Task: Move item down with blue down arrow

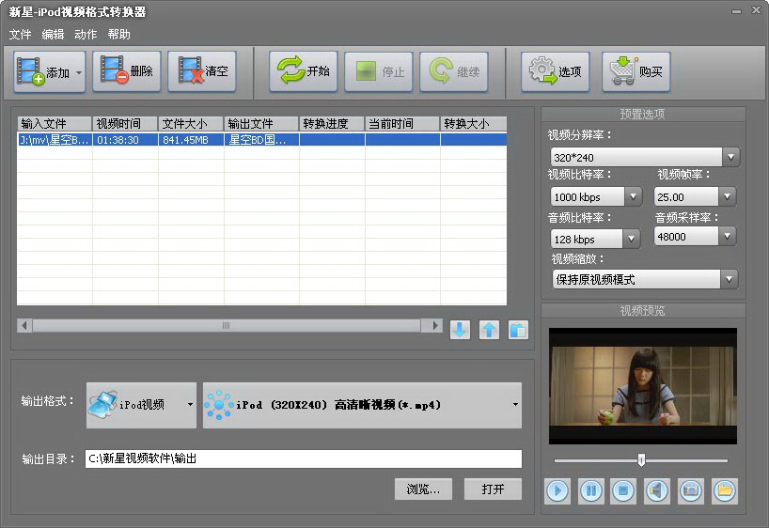Action: click(460, 330)
